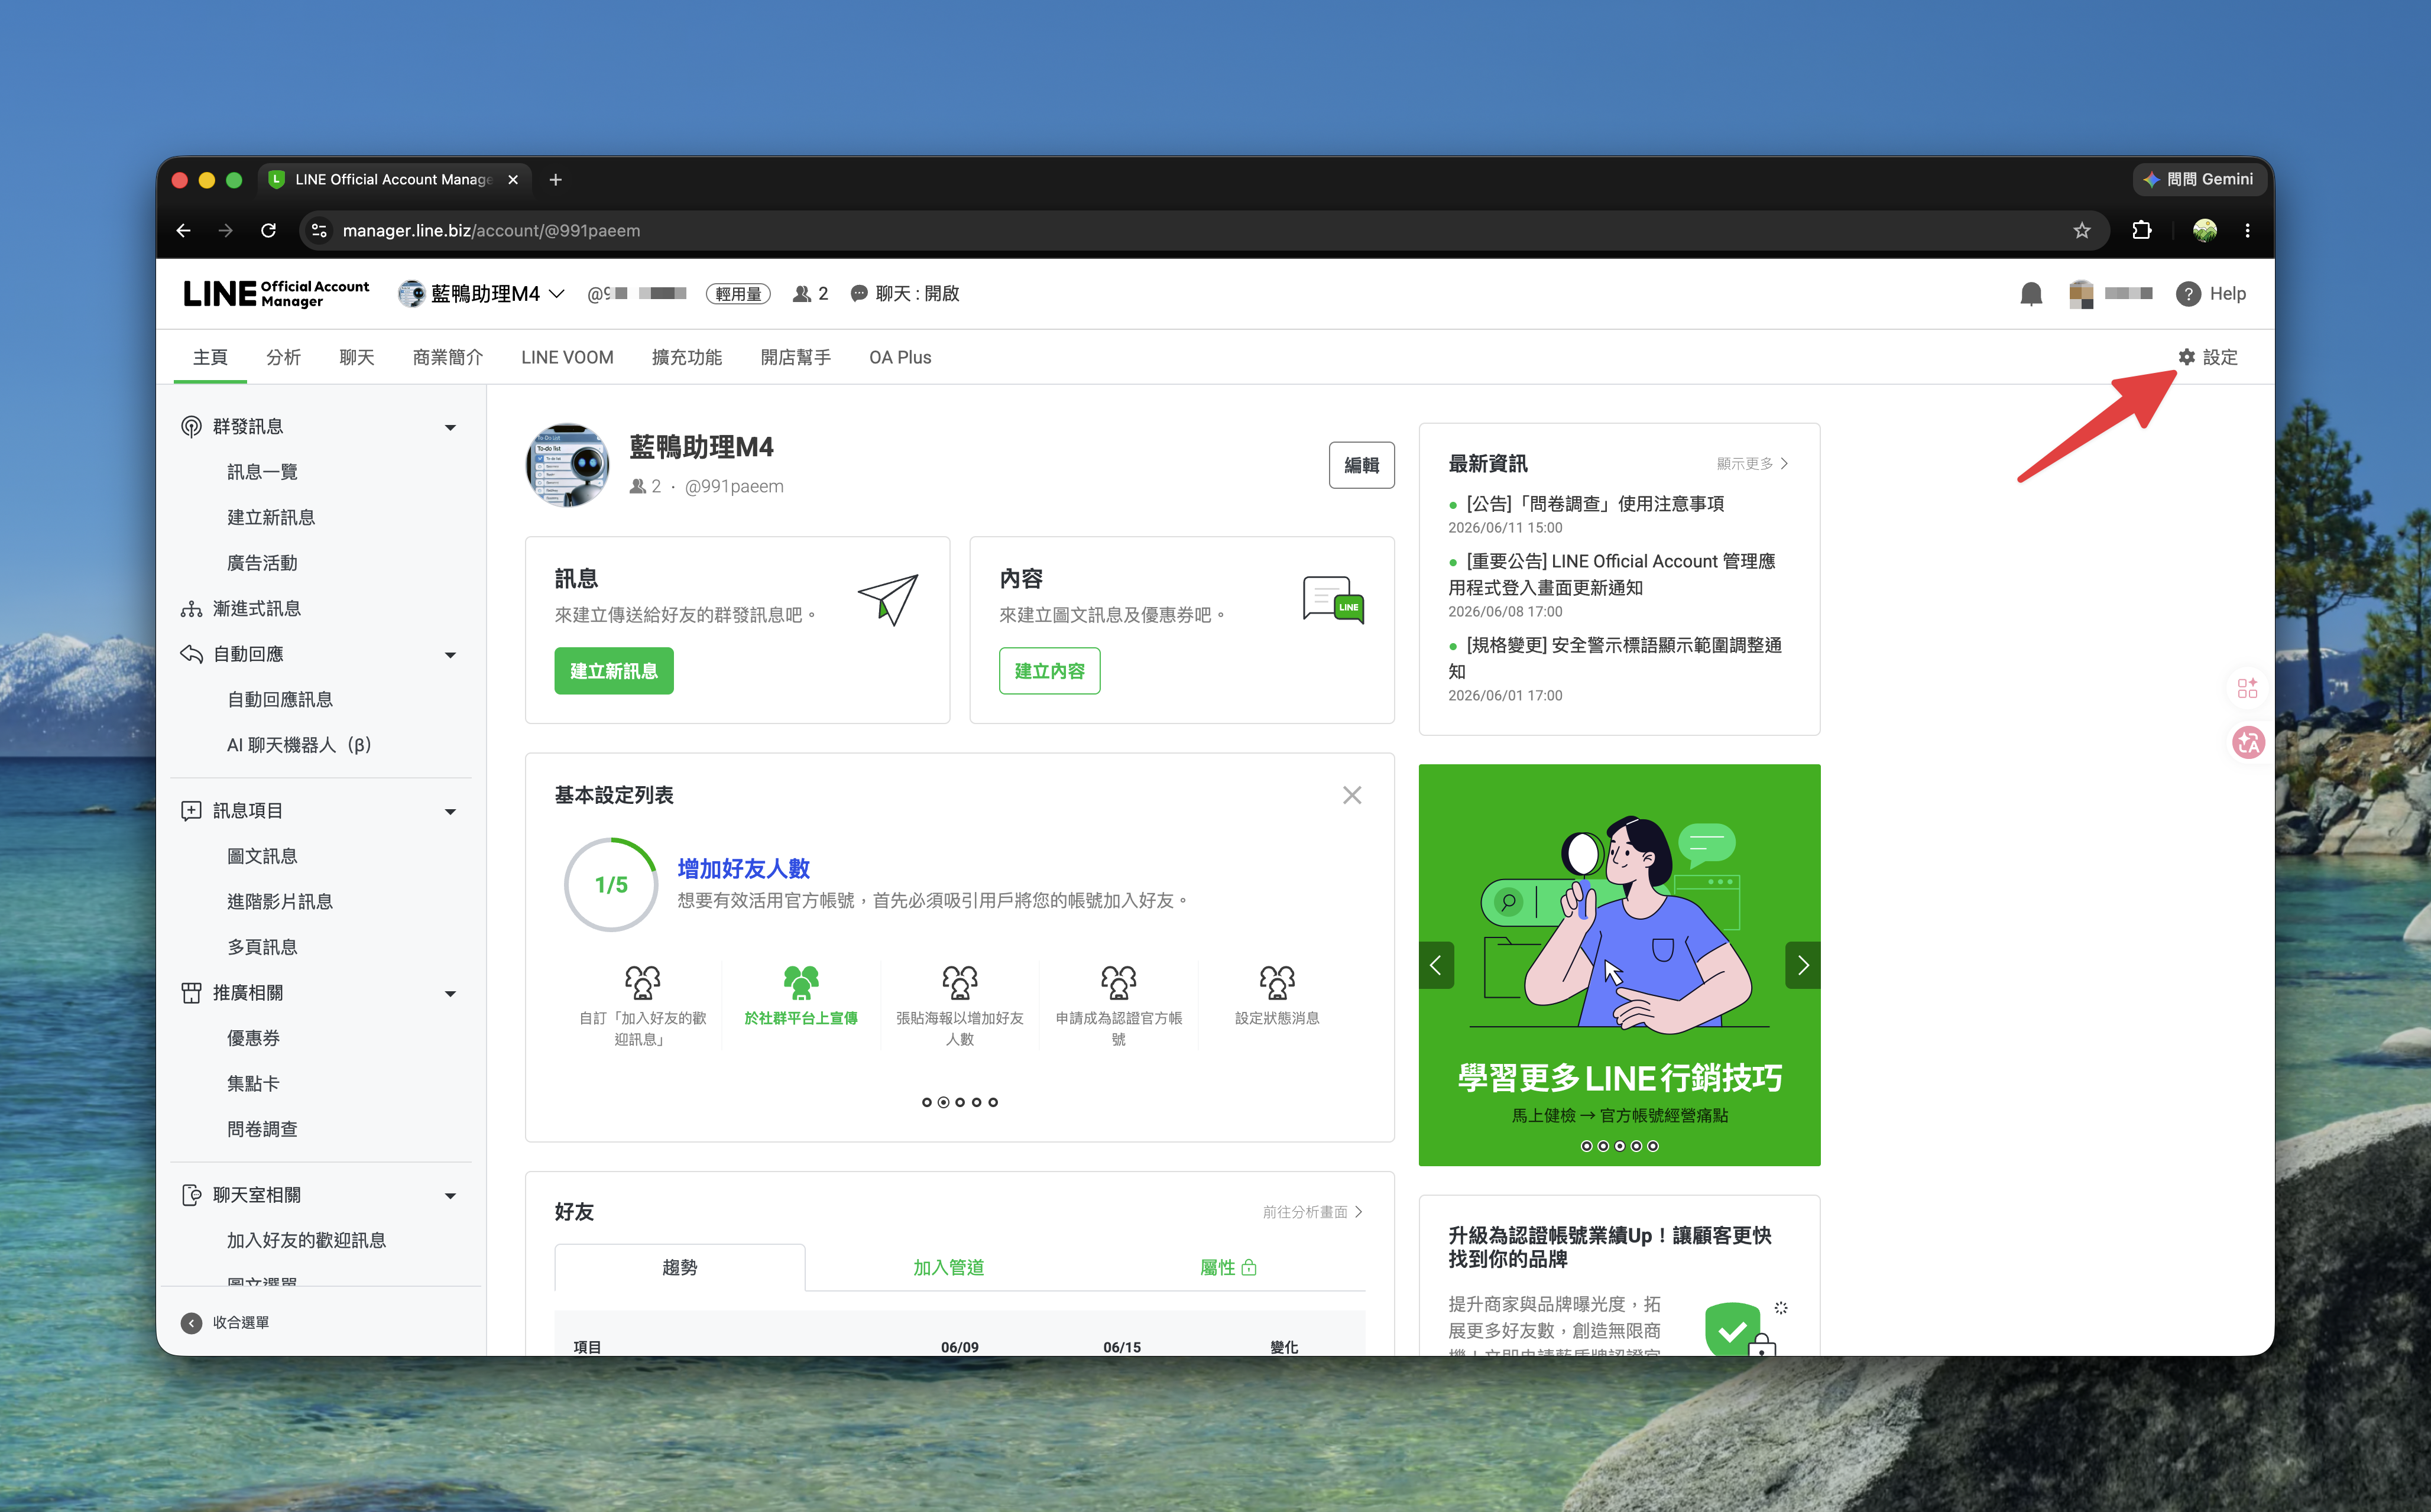Open the 開店幫手 tab
This screenshot has height=1512, width=2431.
click(796, 357)
